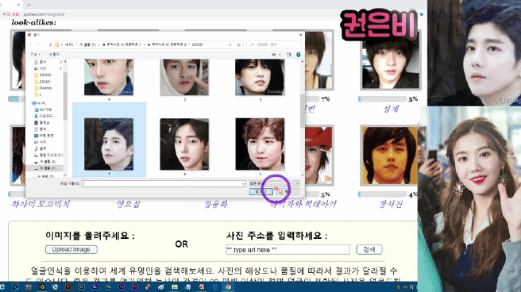The image size is (521, 292).
Task: Refresh the file dialog folder view
Action: [x=238, y=44]
